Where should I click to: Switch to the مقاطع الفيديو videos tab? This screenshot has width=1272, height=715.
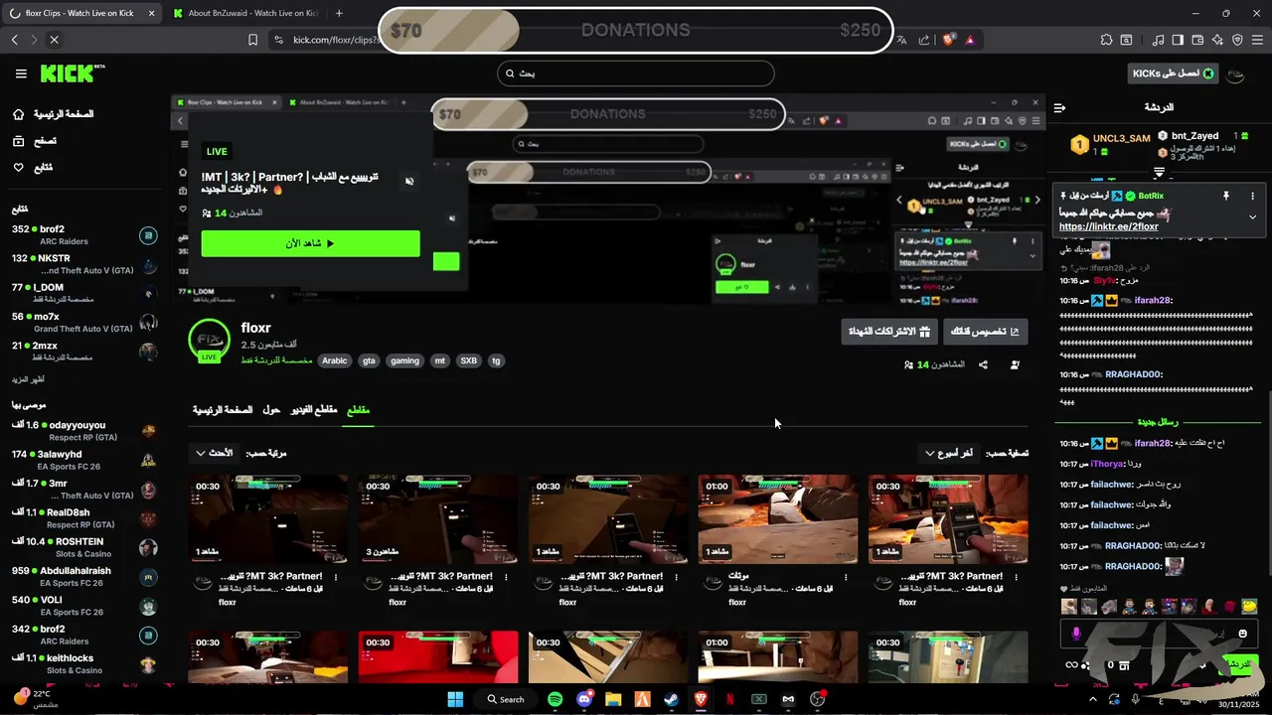point(313,410)
